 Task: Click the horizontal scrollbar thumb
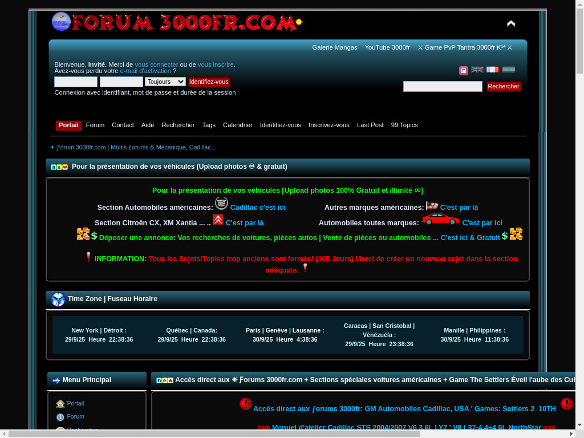click(214, 434)
